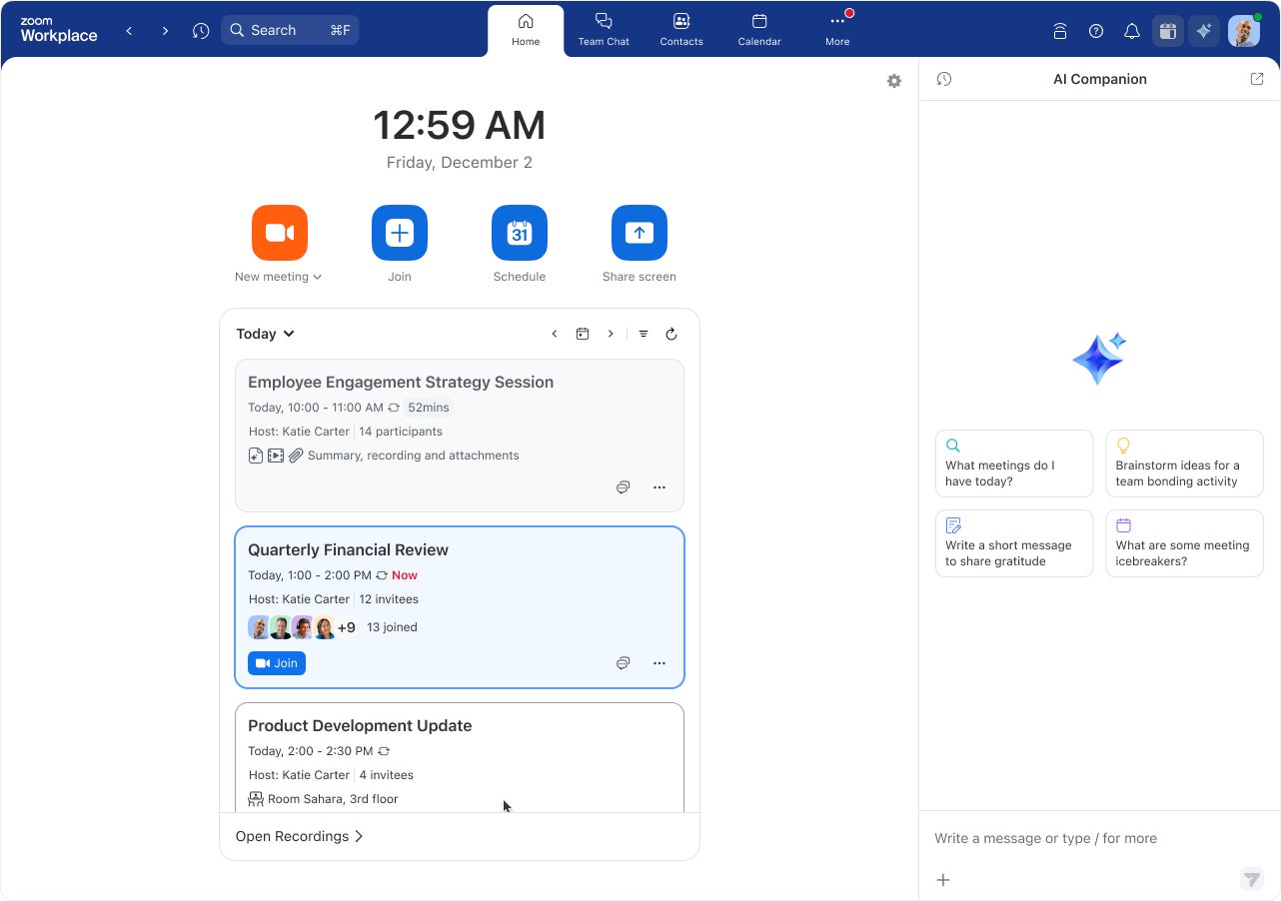Click the Share screen icon

pos(640,233)
